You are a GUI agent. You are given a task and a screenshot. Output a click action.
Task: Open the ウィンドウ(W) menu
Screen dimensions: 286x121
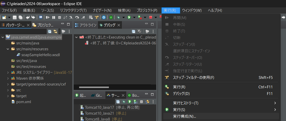192,10
